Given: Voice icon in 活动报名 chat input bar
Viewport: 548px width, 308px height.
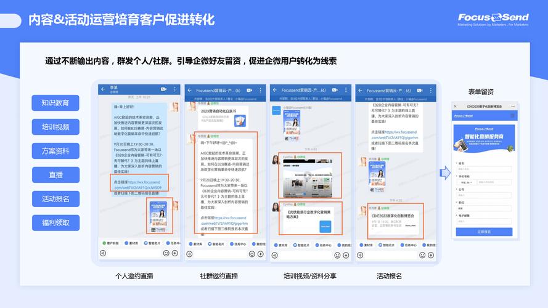Looking at the screenshot, I should [360, 255].
